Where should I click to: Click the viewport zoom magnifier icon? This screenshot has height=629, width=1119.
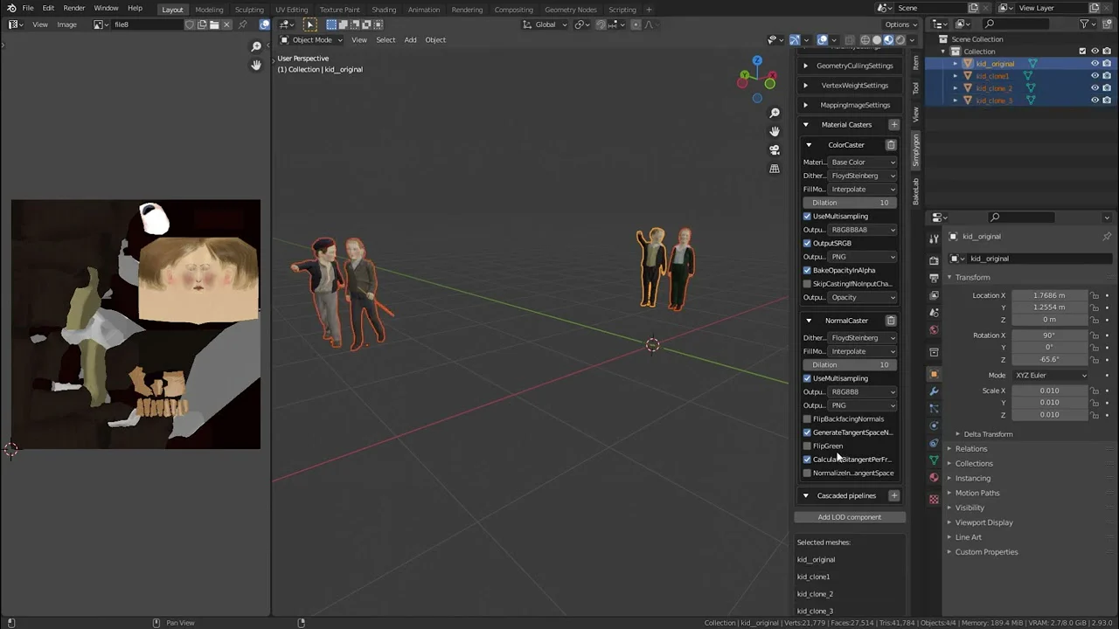(775, 113)
